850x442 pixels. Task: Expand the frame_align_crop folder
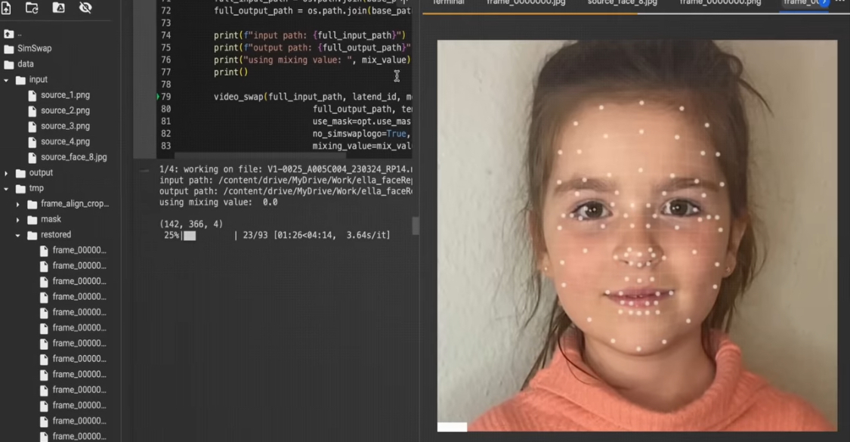tap(18, 204)
